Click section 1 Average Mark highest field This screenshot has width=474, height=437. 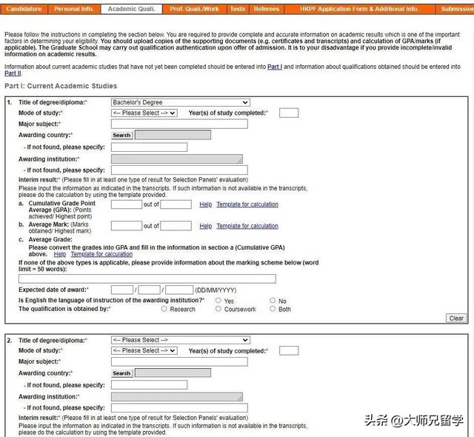point(176,226)
